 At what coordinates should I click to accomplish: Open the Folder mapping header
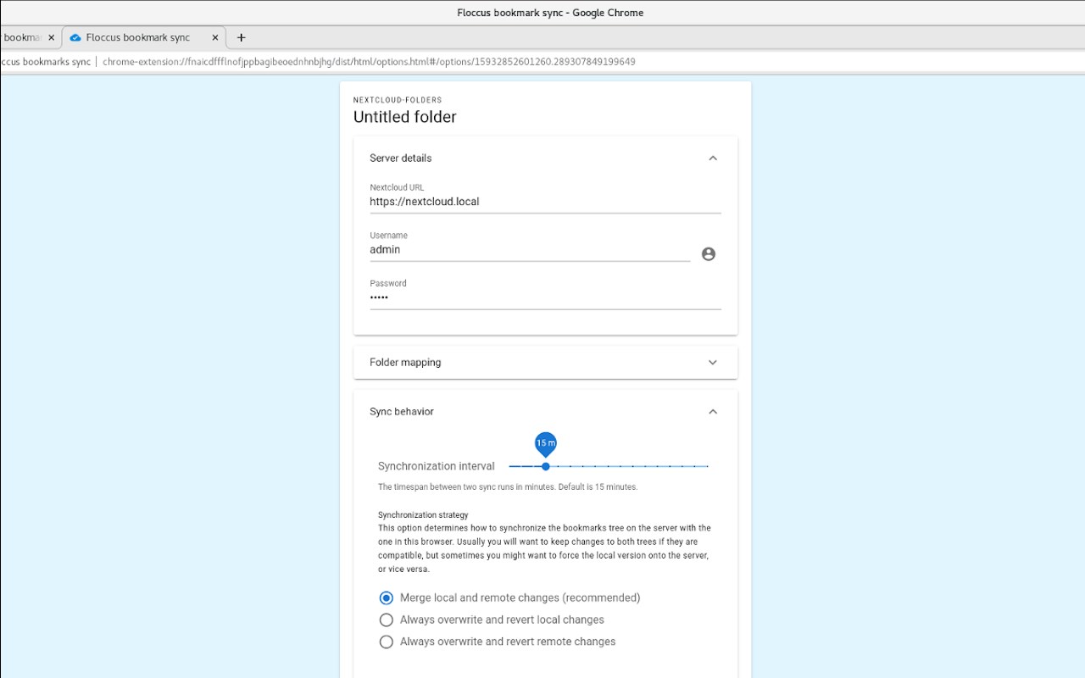pyautogui.click(x=545, y=362)
